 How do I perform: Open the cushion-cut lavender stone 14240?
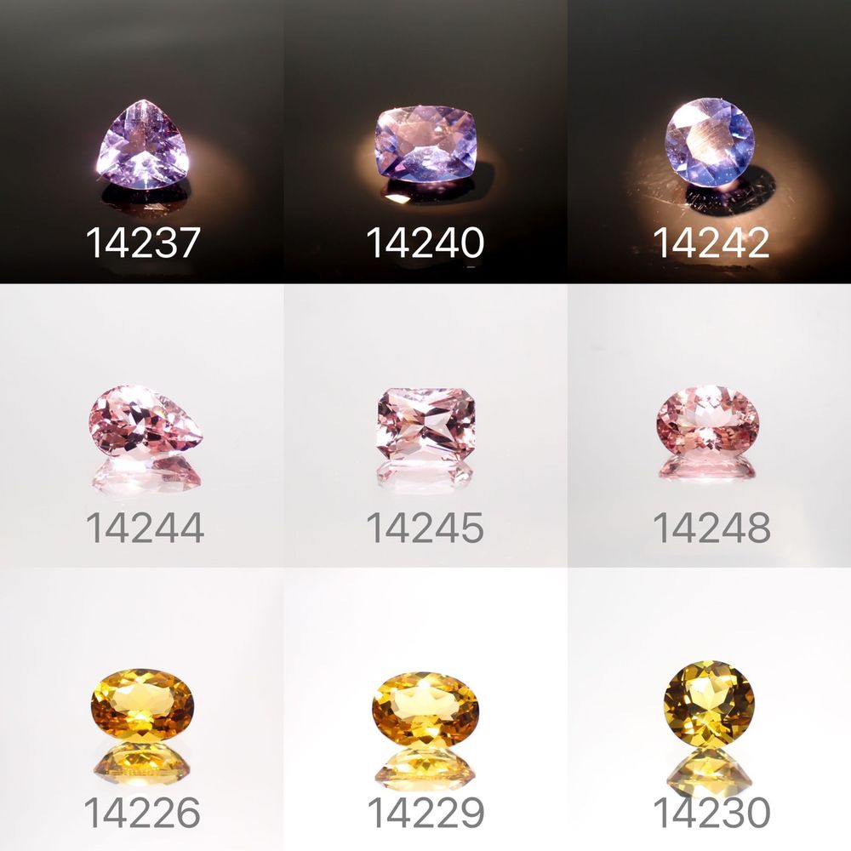[x=425, y=143]
